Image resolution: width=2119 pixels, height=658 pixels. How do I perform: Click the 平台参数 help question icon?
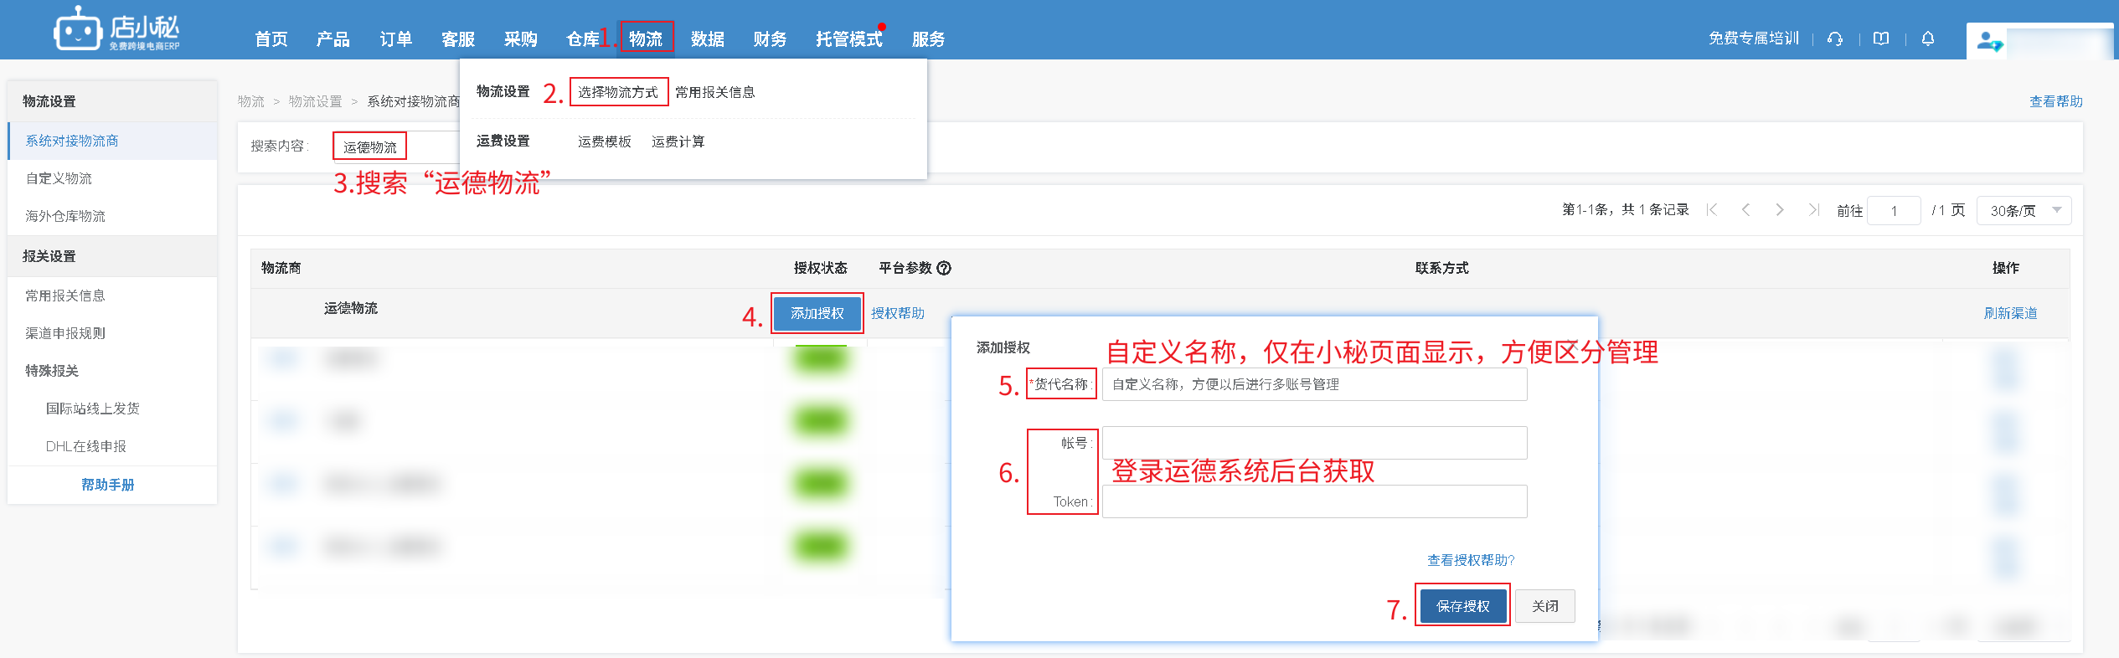coord(944,268)
